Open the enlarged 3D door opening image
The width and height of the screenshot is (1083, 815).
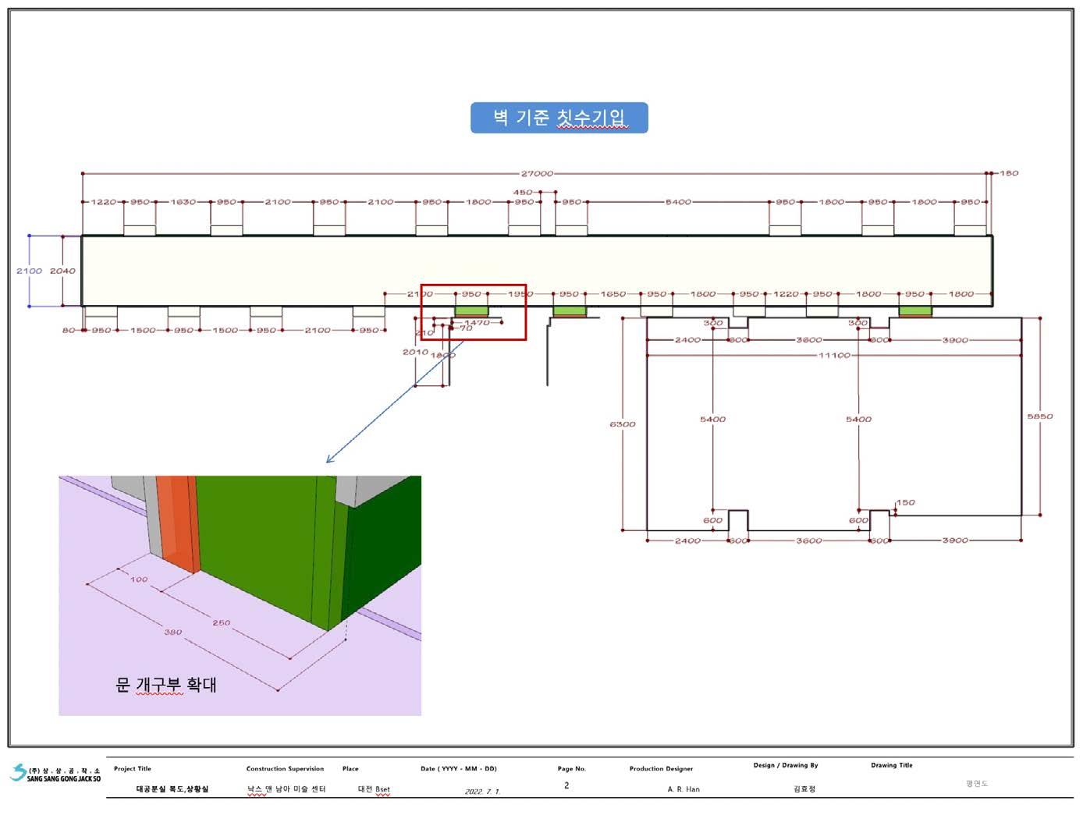click(240, 595)
